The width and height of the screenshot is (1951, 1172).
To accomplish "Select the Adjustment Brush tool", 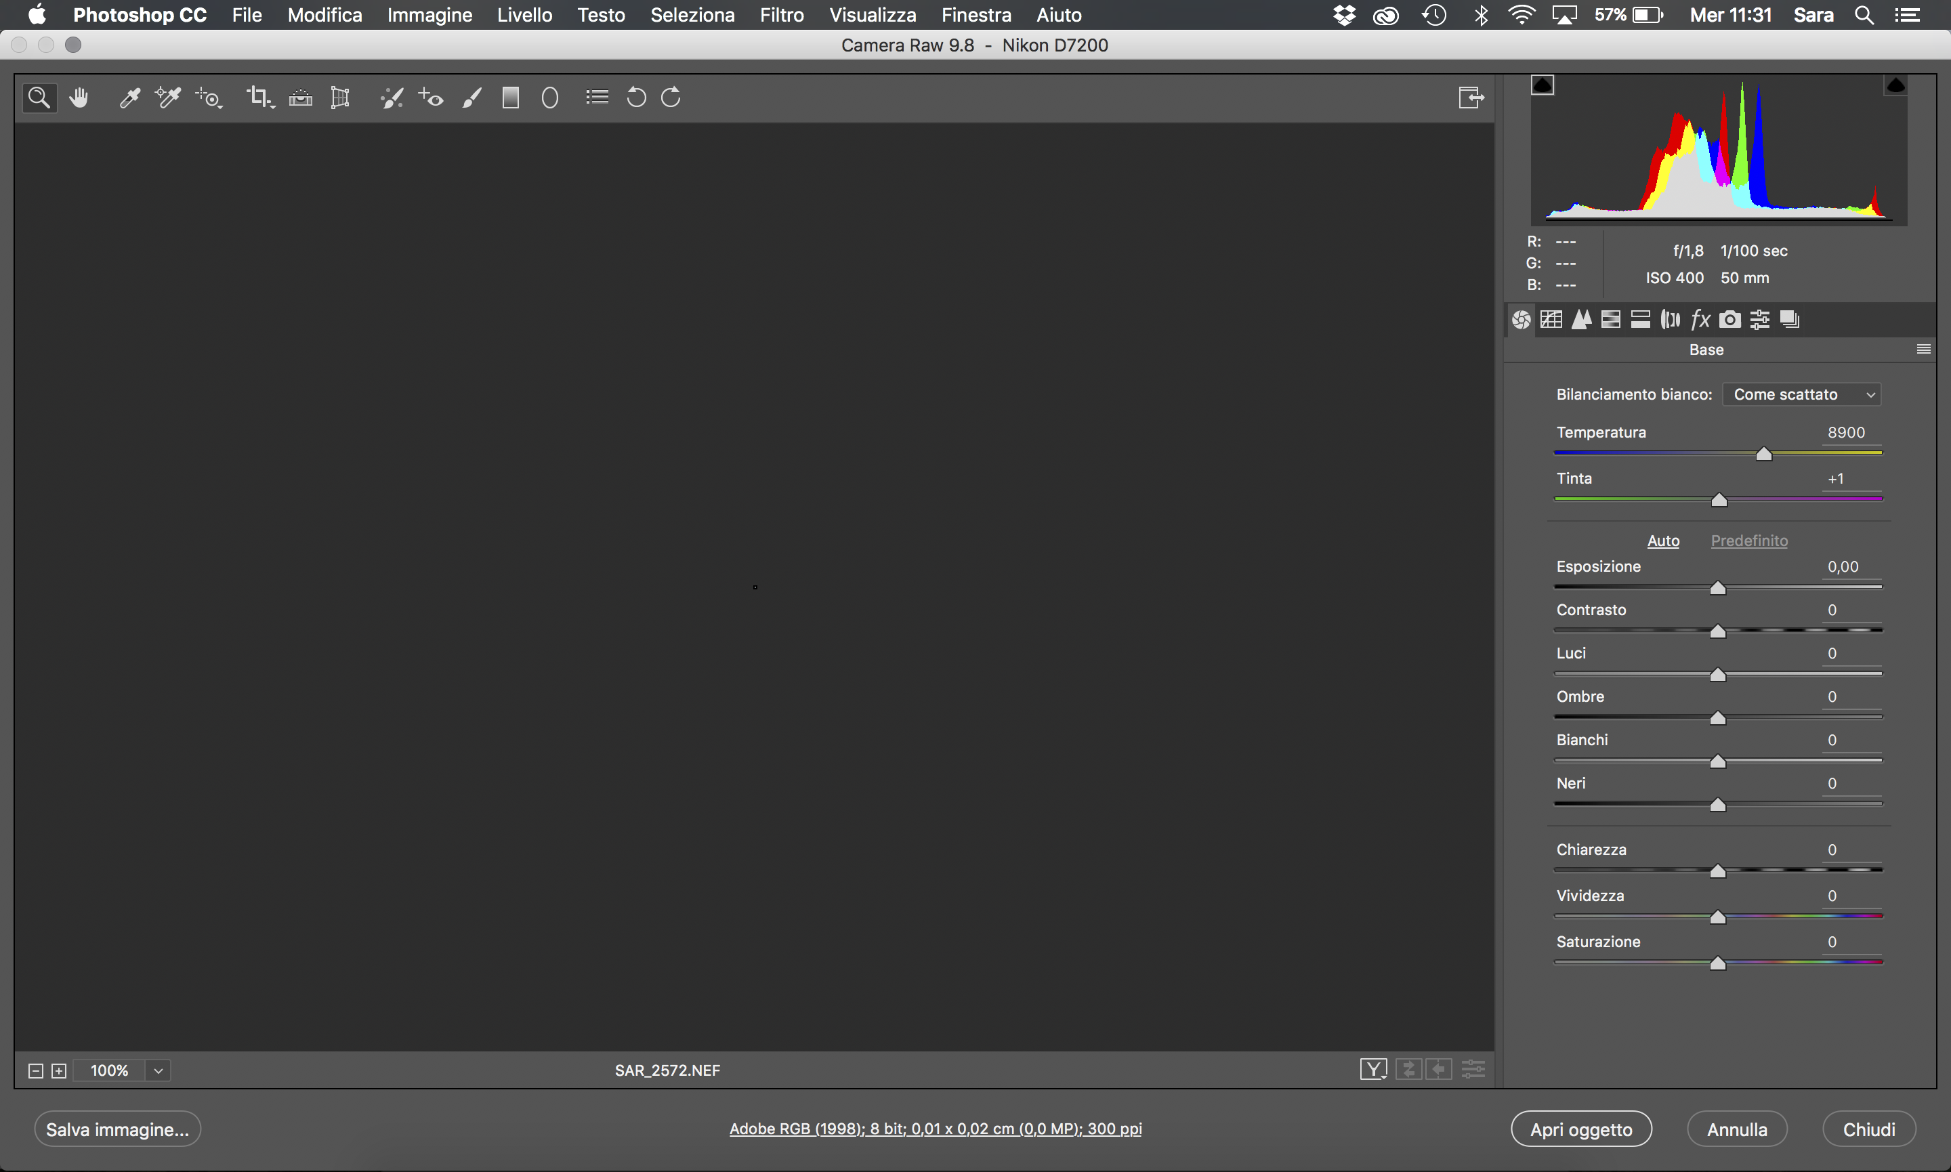I will click(x=472, y=98).
